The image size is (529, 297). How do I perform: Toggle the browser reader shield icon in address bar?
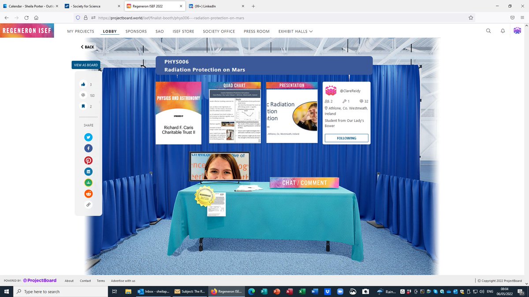pos(78,18)
